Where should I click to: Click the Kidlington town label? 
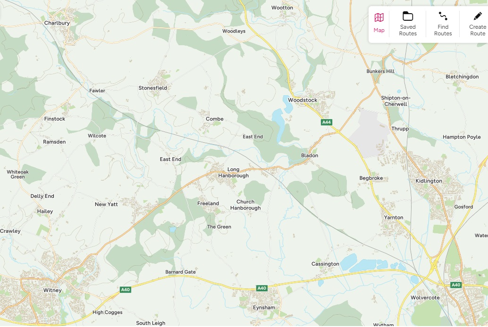click(429, 181)
